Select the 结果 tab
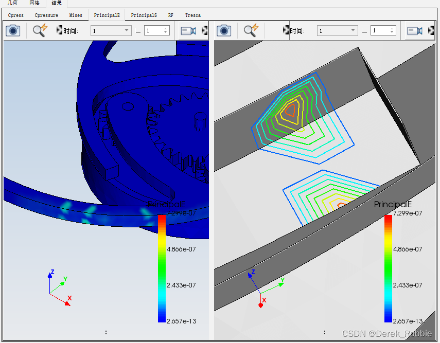Screen dimensions: 440x343 click(57, 3)
